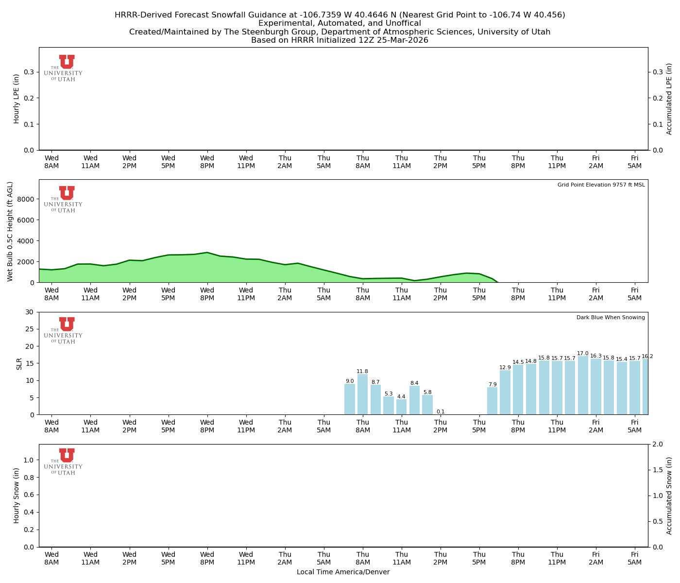Select the SLR bar labeled 12.9
This screenshot has width=680, height=583.
point(505,392)
